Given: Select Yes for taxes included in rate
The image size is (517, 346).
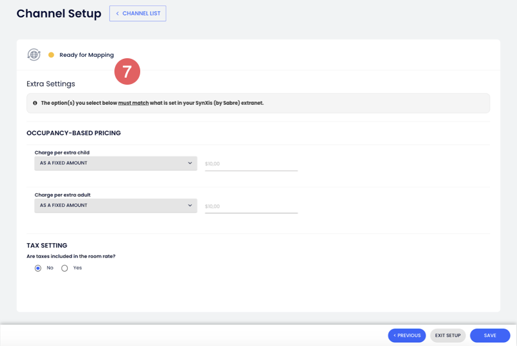Looking at the screenshot, I should coord(65,268).
